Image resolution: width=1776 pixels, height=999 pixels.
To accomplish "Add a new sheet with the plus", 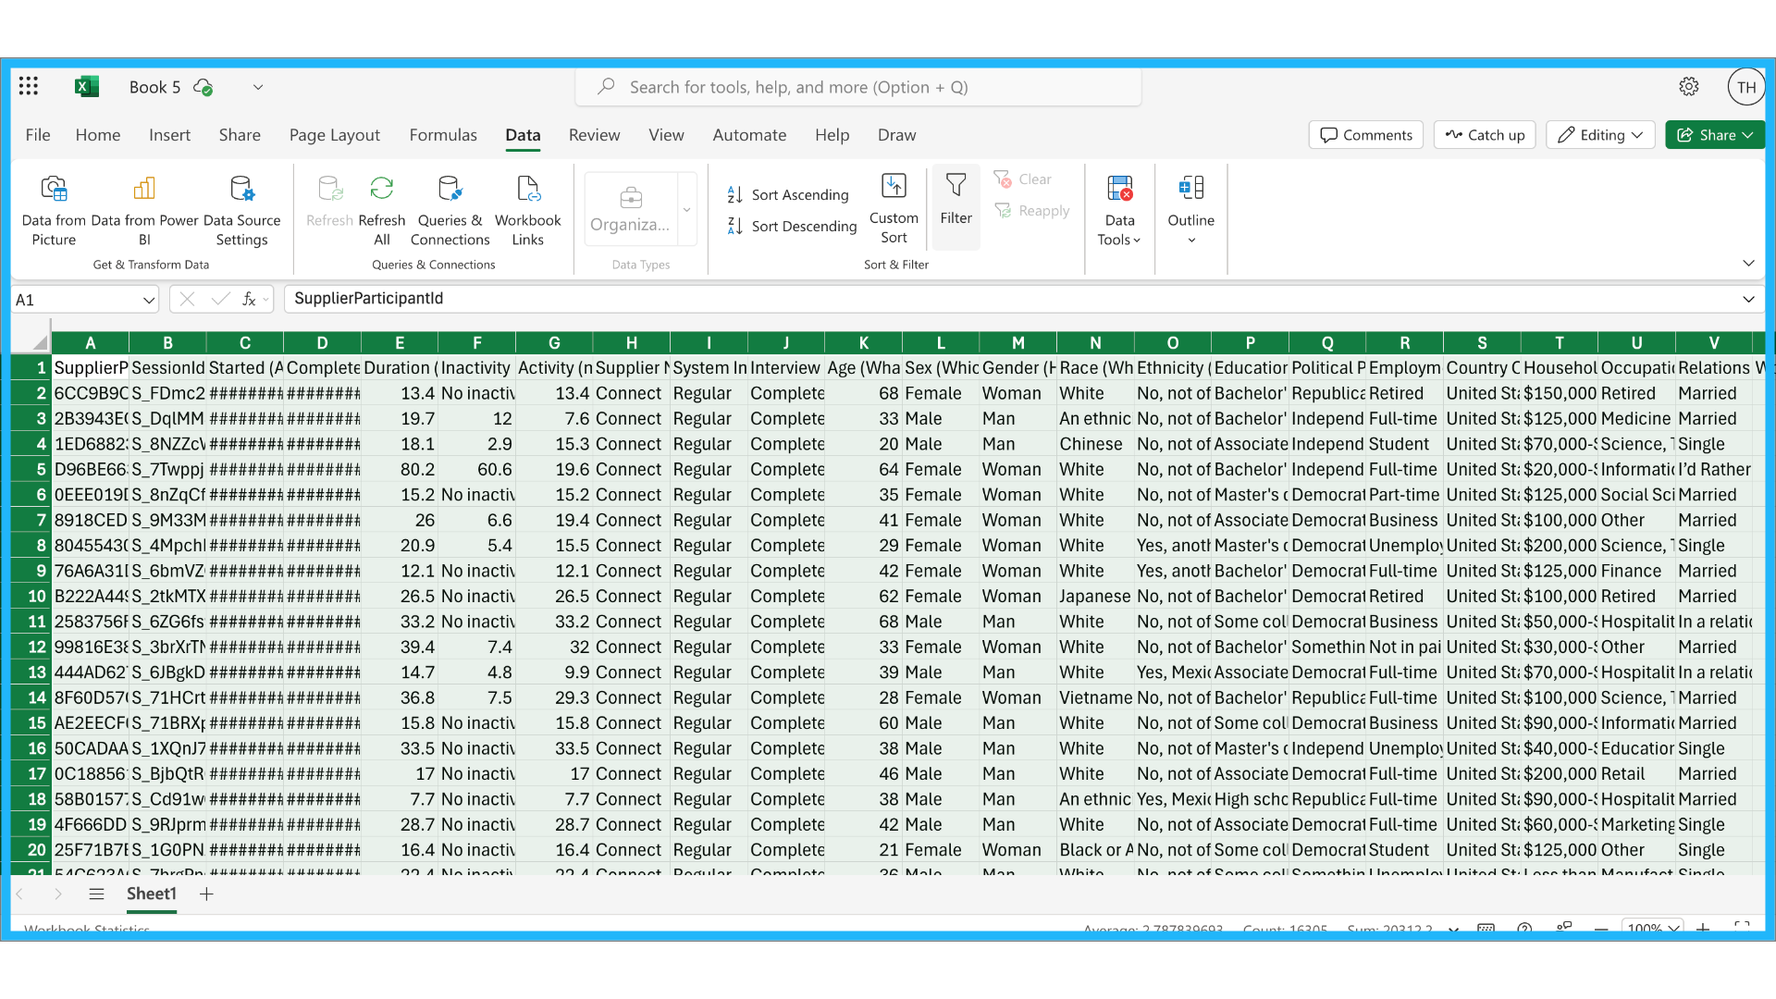I will coord(206,894).
